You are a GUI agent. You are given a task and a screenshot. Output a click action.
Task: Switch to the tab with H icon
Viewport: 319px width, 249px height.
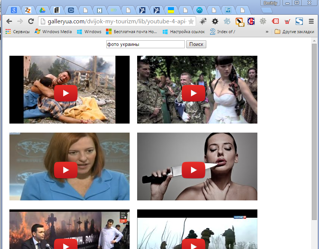click(x=100, y=10)
